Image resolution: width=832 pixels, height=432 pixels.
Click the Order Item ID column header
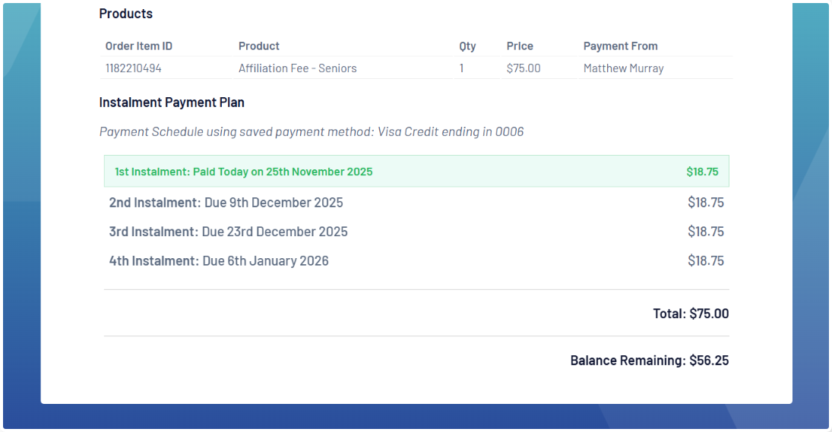point(139,46)
